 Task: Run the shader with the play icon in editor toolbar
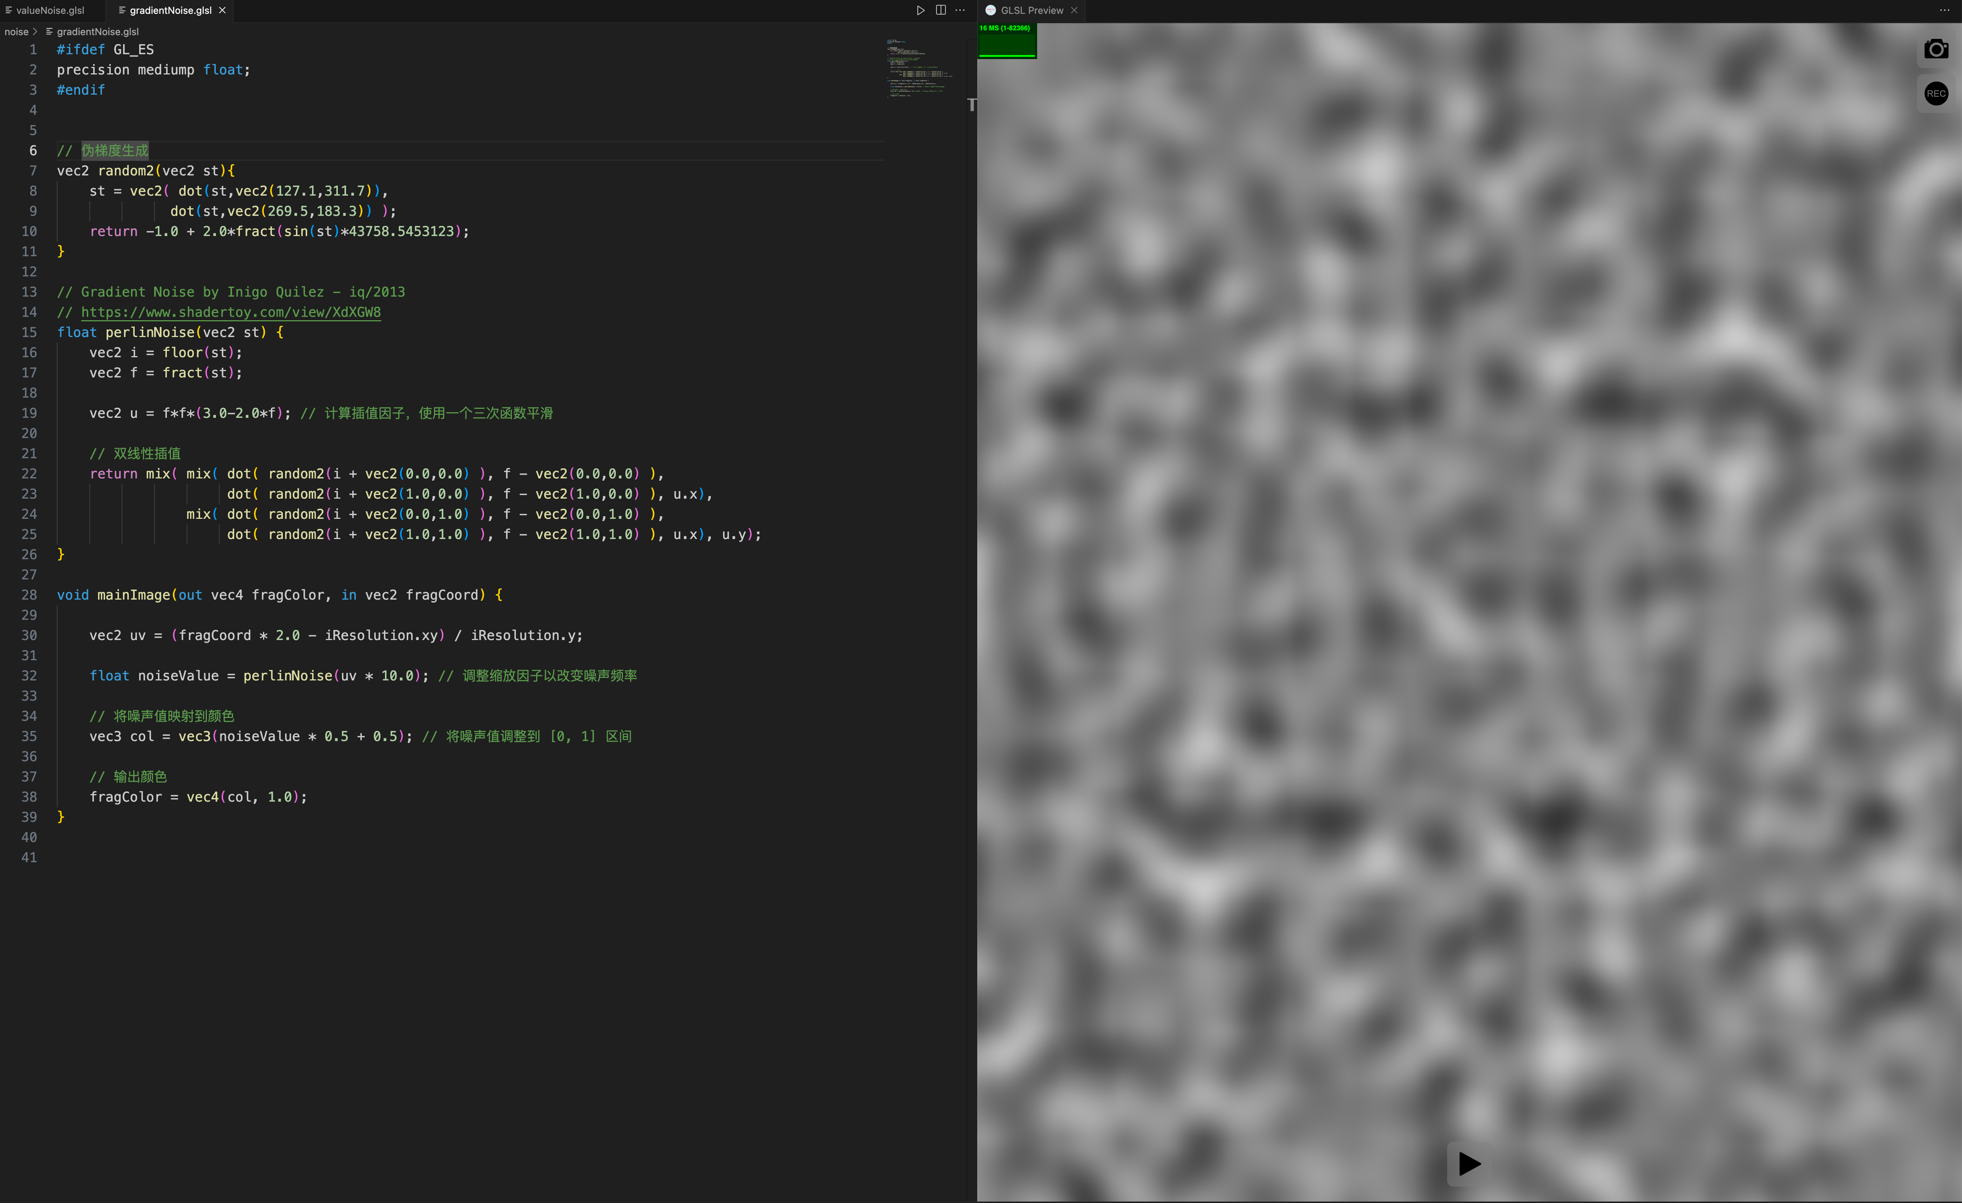coord(920,10)
